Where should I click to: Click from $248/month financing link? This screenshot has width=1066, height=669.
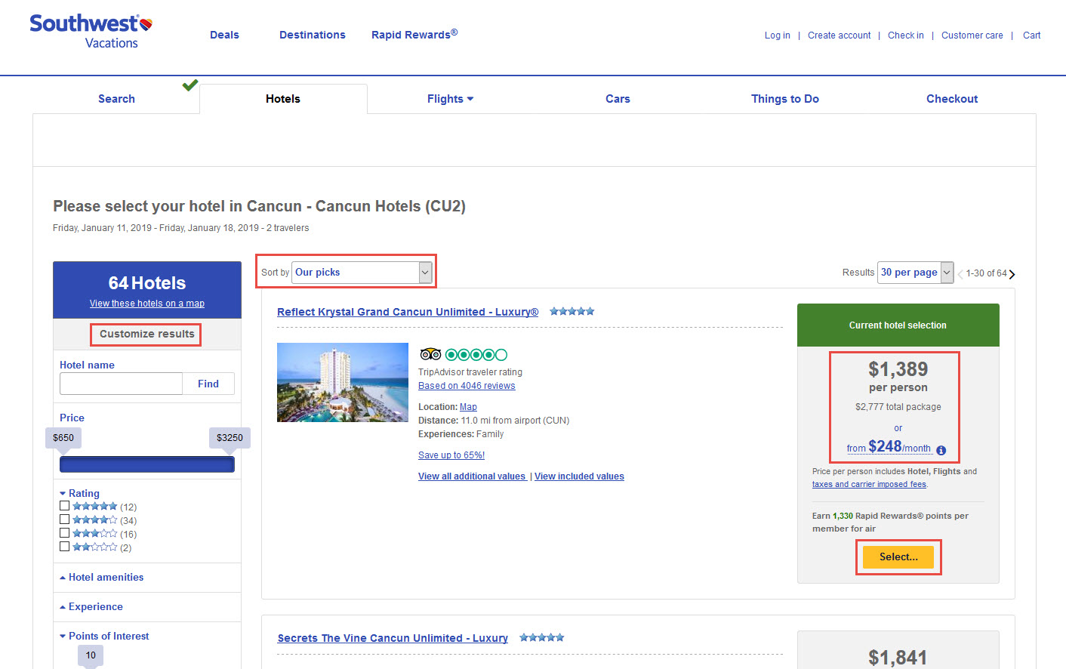pos(889,447)
